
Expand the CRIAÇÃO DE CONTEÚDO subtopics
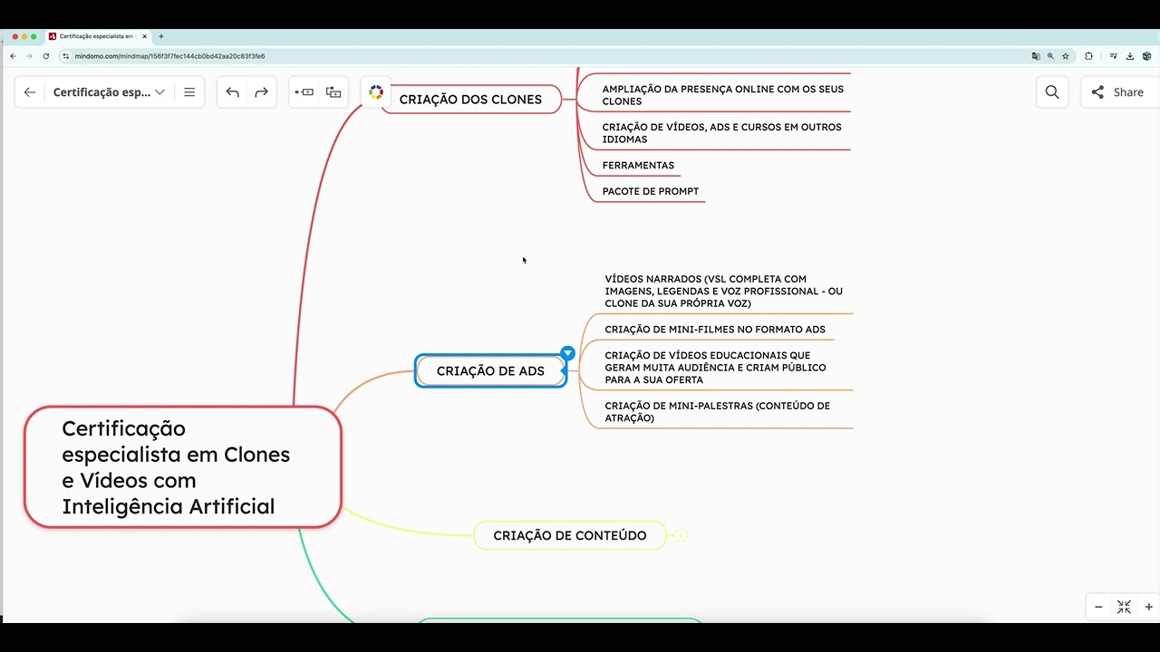[681, 536]
